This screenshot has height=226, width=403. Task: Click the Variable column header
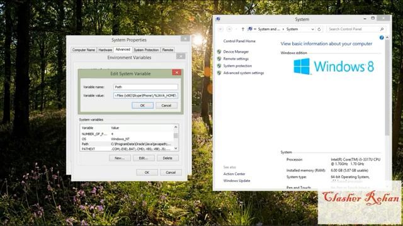point(95,127)
